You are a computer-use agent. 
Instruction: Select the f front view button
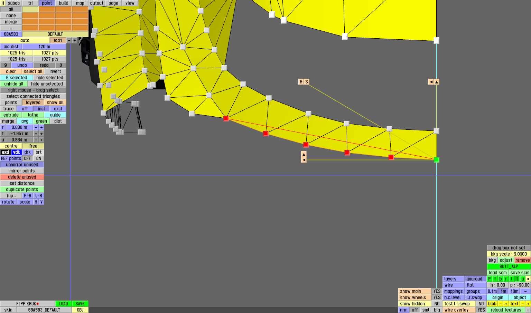(x=495, y=279)
